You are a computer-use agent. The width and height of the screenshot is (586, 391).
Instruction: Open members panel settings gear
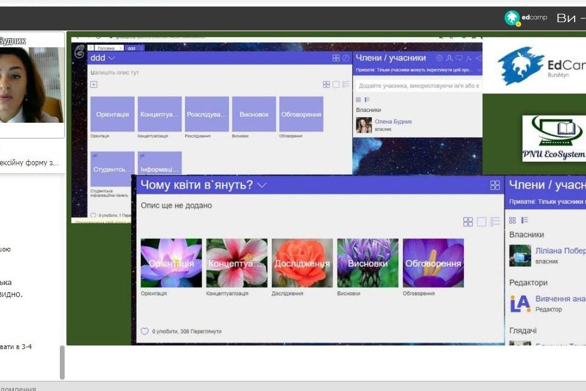coord(439,58)
